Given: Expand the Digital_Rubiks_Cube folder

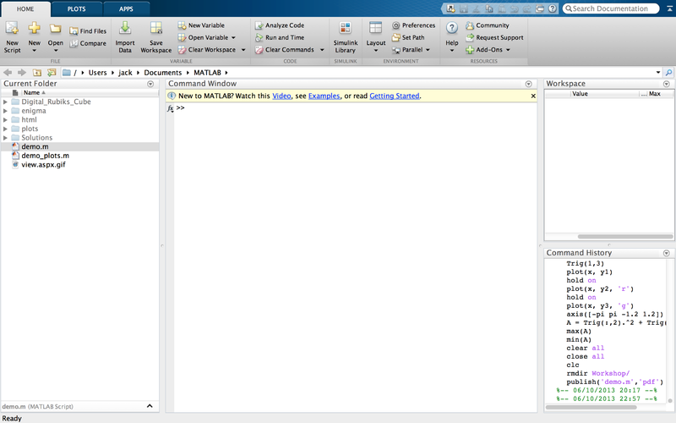Looking at the screenshot, I should [x=5, y=102].
